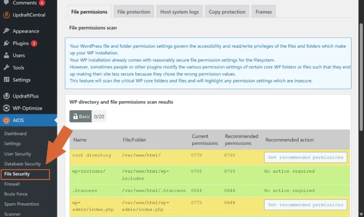
Task: Open Spam Prevention submenu
Action: [x=22, y=204]
